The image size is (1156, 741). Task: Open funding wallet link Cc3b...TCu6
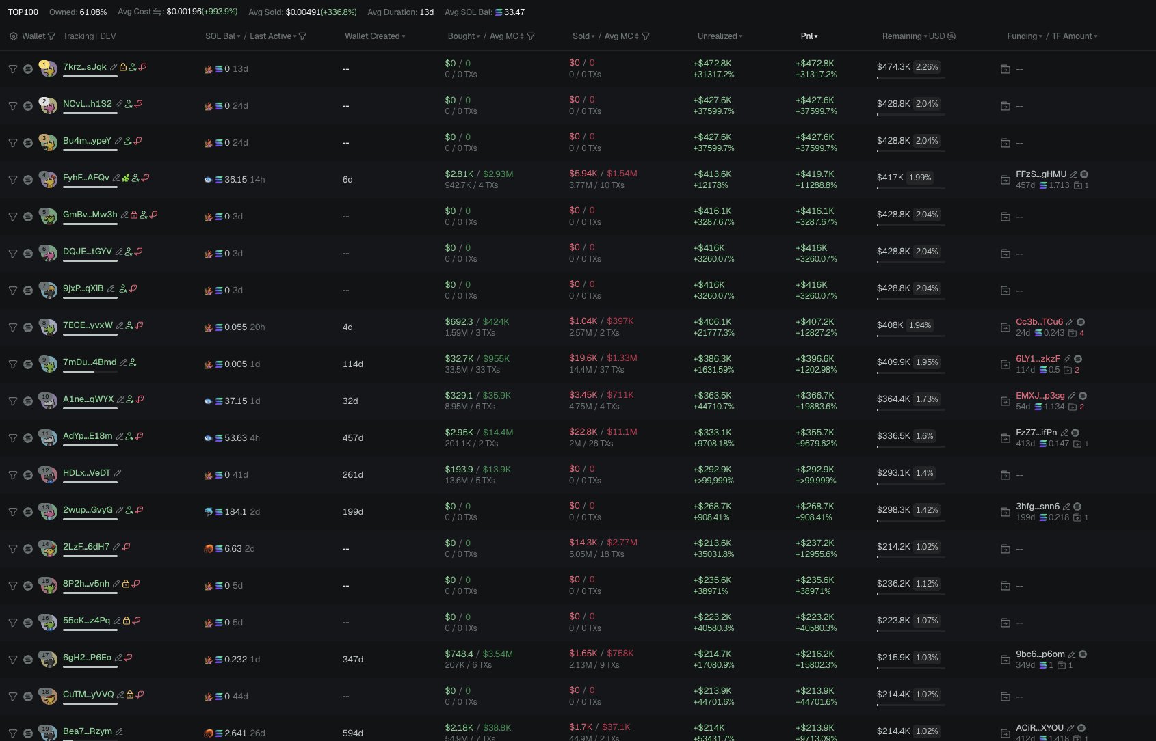(x=1039, y=322)
